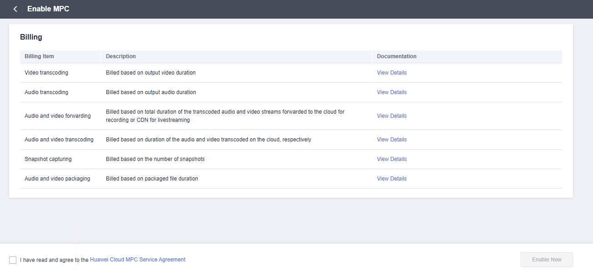View Details for Audio transcoding
The height and width of the screenshot is (271, 593).
(x=392, y=92)
